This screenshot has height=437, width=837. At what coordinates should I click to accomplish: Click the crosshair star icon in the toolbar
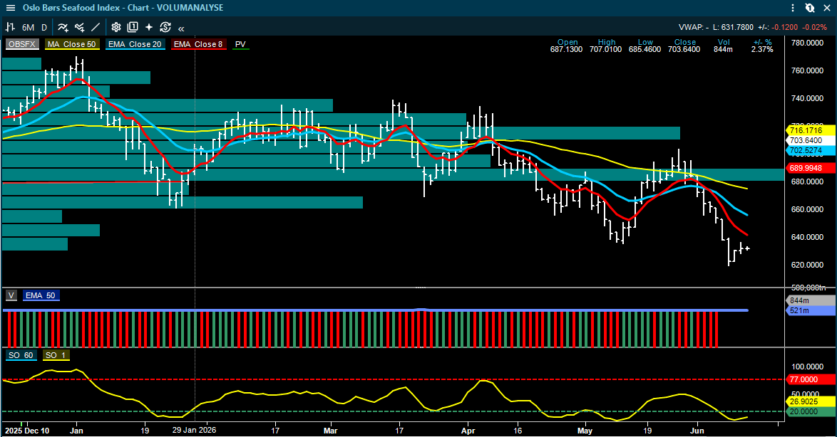[149, 27]
